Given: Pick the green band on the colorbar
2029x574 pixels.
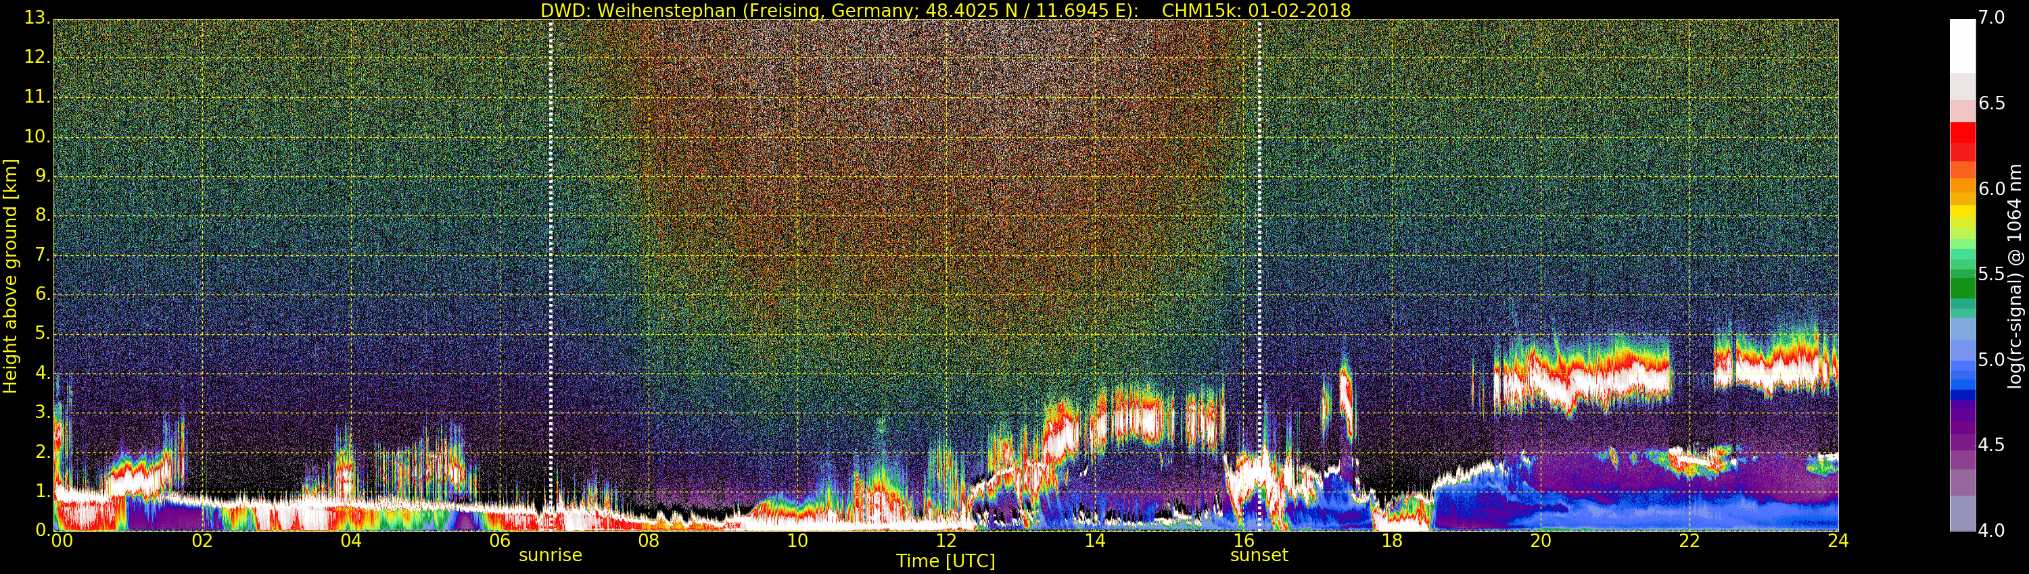Looking at the screenshot, I should (x=1962, y=287).
